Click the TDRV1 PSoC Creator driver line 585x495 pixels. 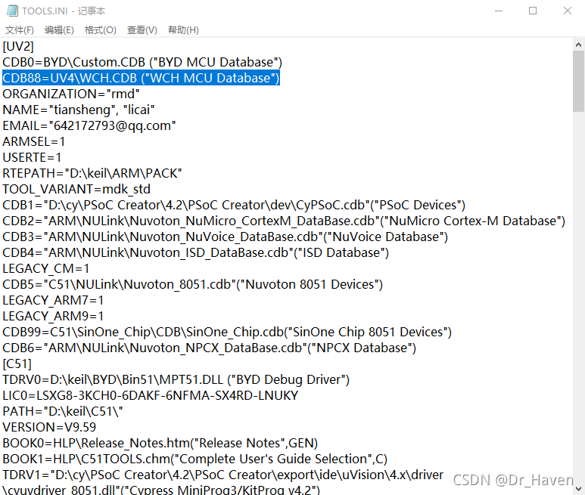(x=222, y=475)
